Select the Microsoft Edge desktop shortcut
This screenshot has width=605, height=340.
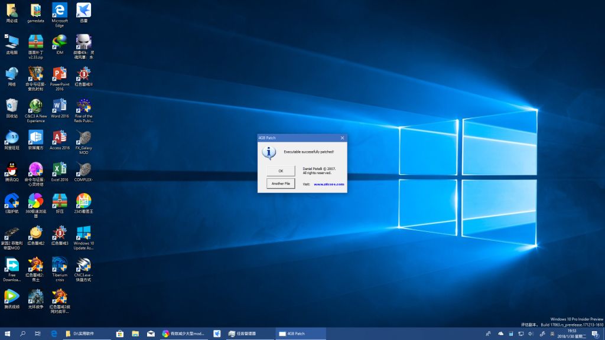click(x=60, y=15)
